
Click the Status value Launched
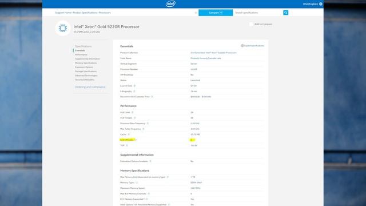(195, 80)
